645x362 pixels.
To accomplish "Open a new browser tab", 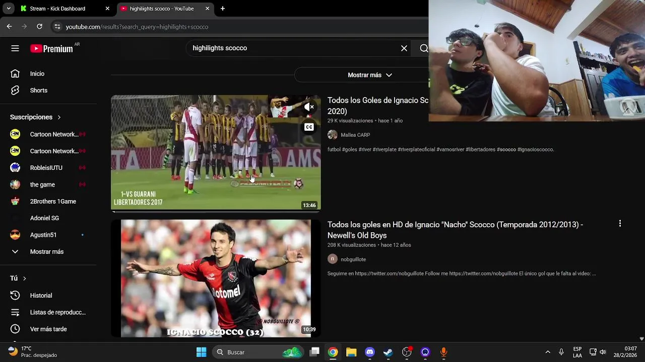I will [x=223, y=9].
